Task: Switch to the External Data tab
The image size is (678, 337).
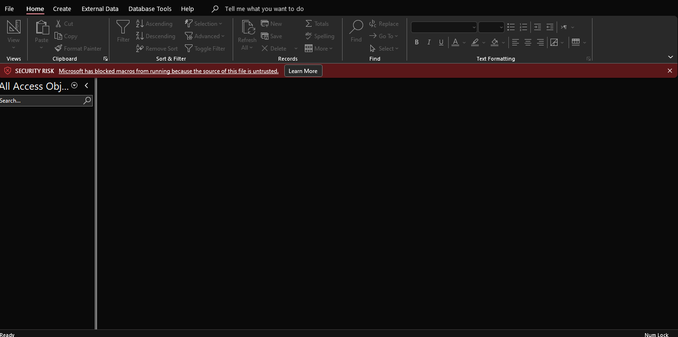Action: coord(100,9)
